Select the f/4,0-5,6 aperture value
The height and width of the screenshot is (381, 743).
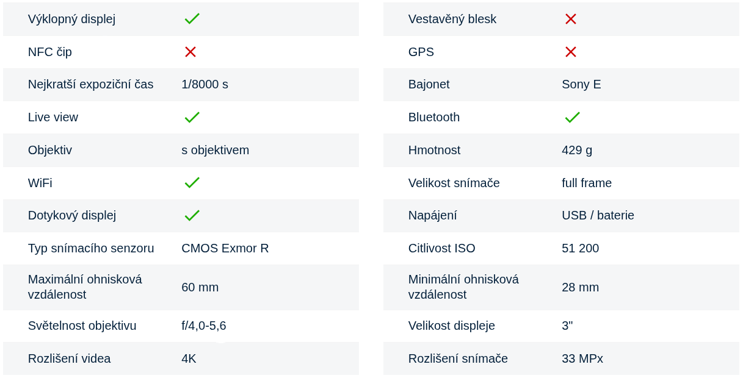(x=203, y=326)
